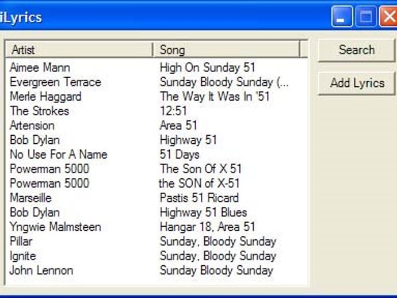The image size is (397, 298).
Task: Choose the song 12:51
Action: click(173, 111)
